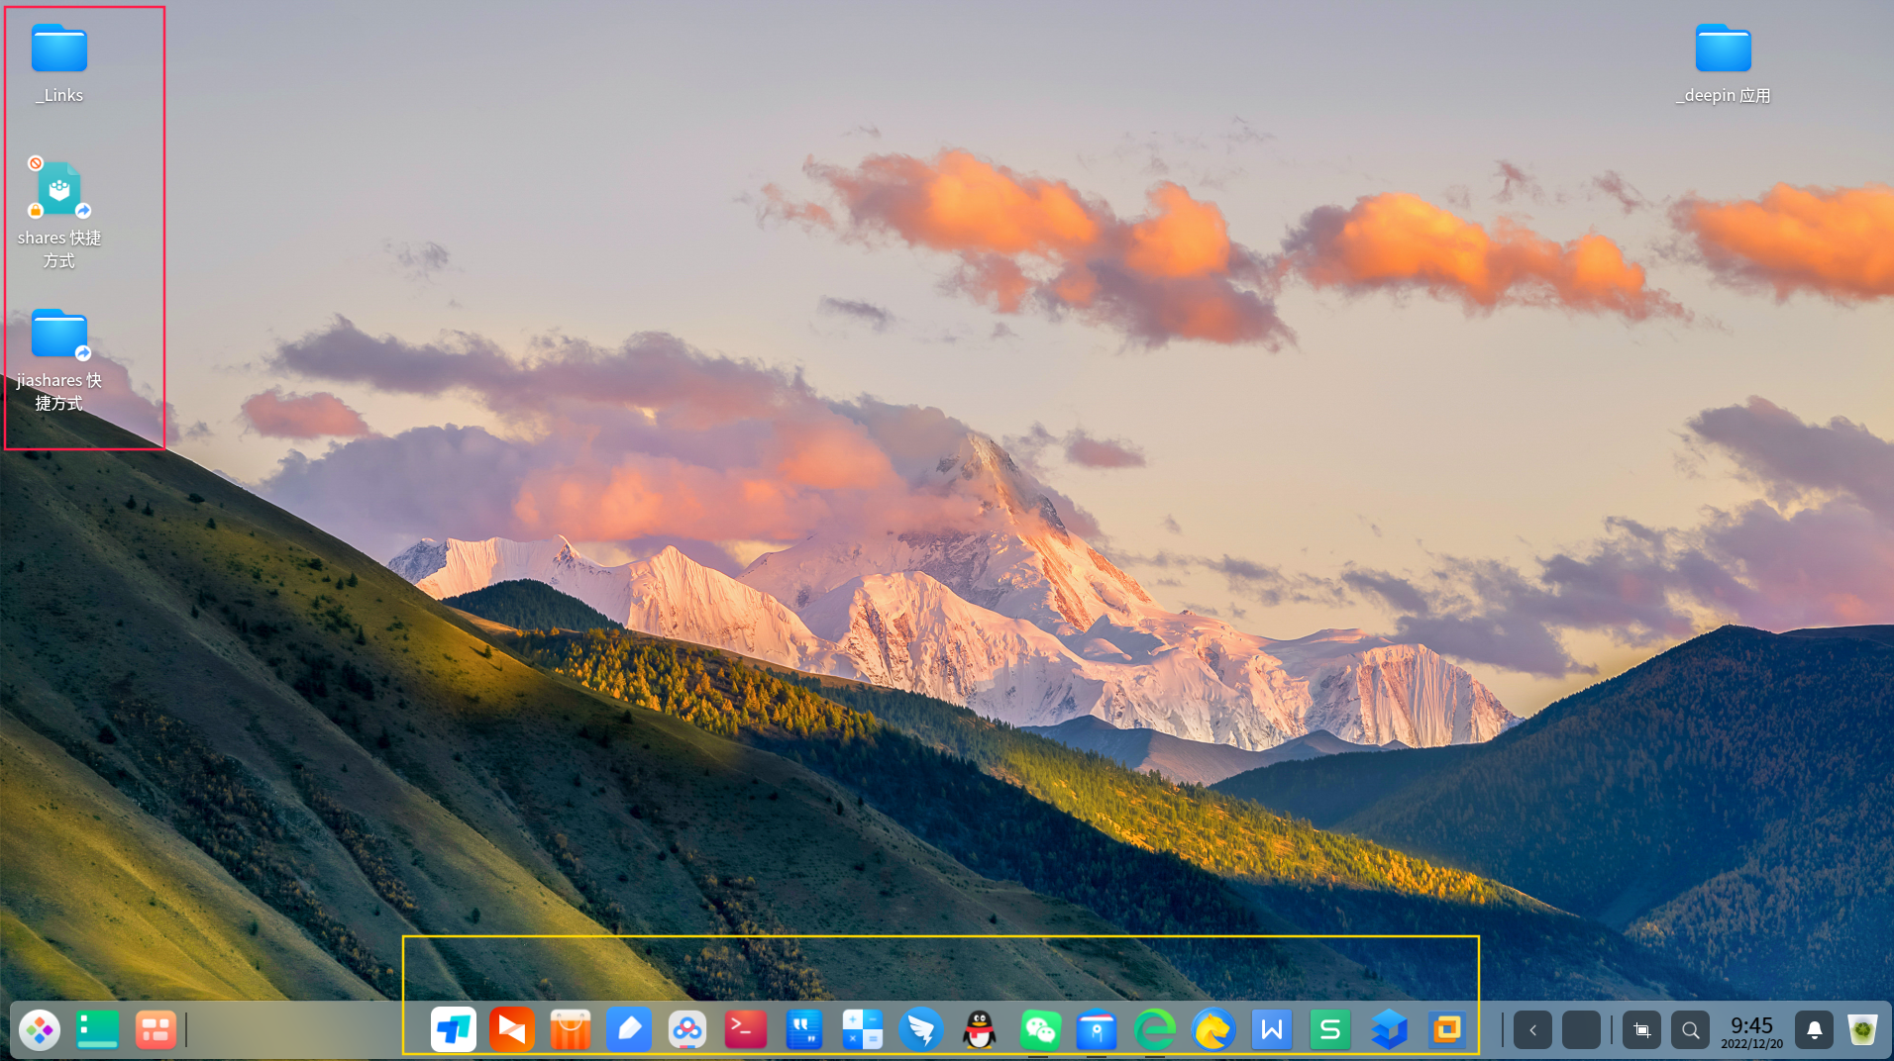
Task: Launch the Calculator app
Action: (863, 1030)
